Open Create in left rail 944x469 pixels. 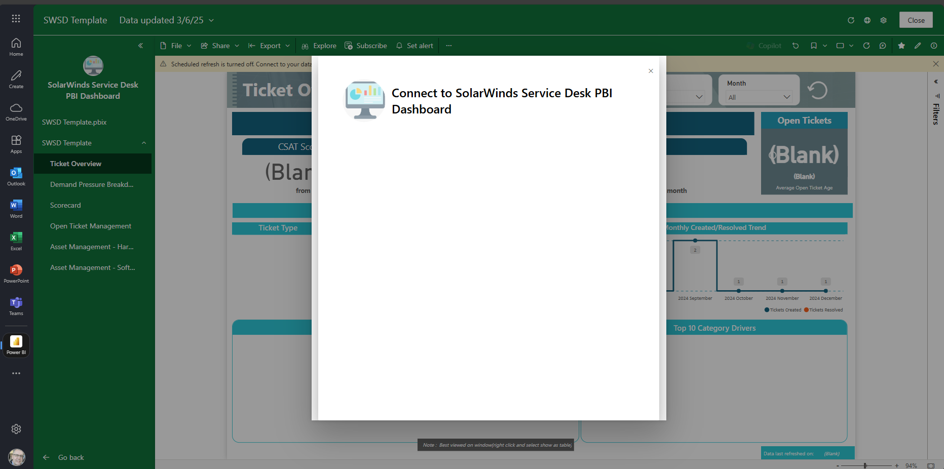click(x=16, y=79)
